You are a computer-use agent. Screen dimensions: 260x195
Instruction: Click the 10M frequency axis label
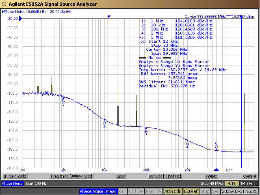click(x=229, y=170)
